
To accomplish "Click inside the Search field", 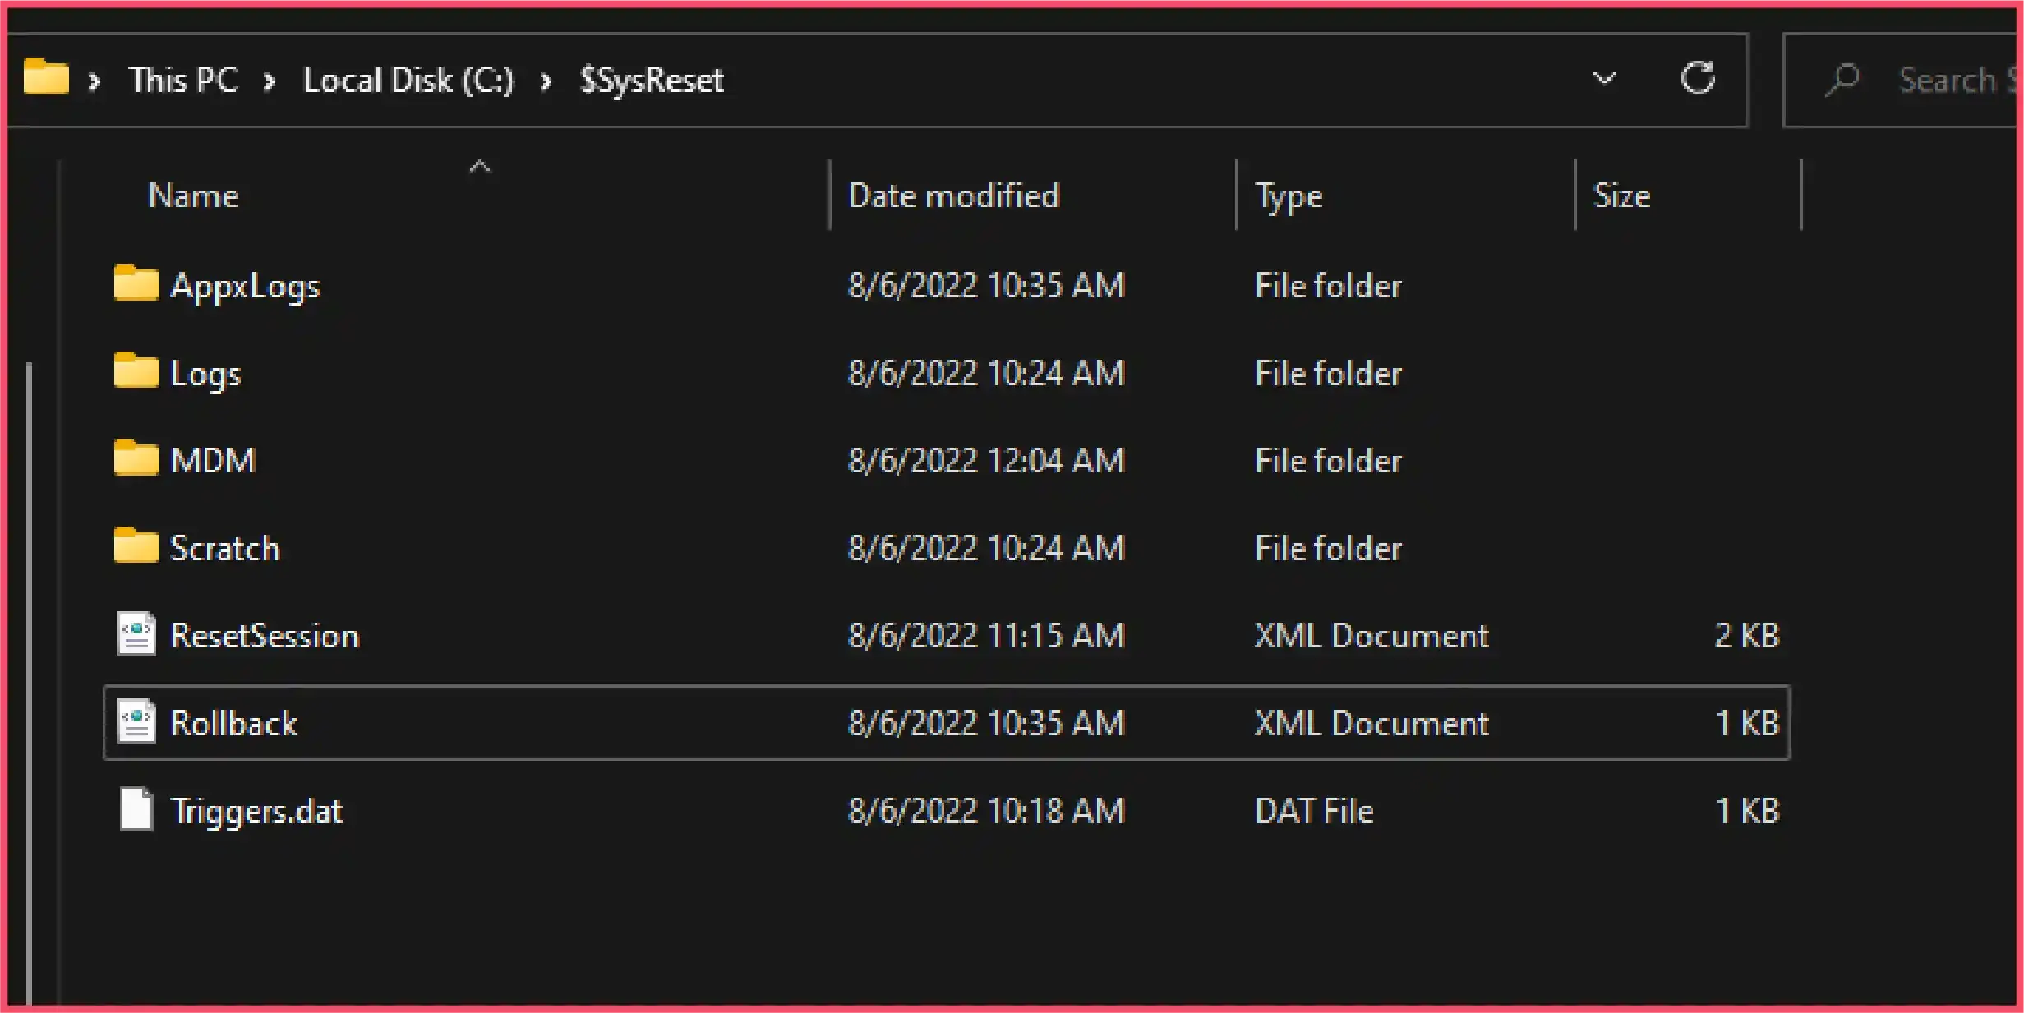I will [x=1948, y=79].
